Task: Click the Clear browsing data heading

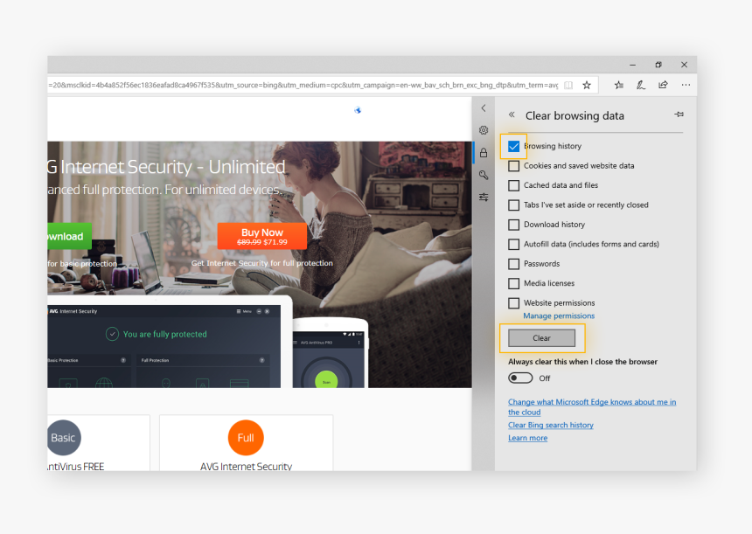Action: tap(574, 115)
